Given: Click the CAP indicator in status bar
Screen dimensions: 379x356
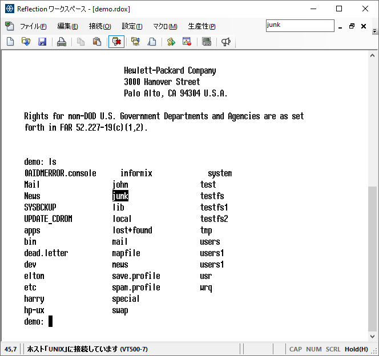Looking at the screenshot, I should [295, 349].
